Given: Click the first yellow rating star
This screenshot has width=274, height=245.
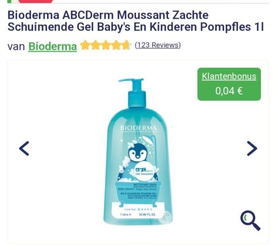Looking at the screenshot, I should 85,45.
